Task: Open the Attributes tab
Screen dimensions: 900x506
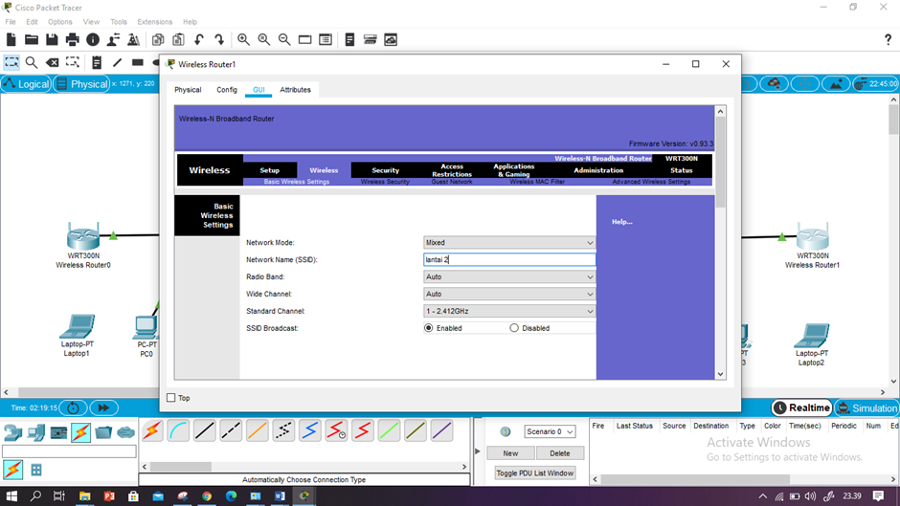Action: click(x=295, y=90)
